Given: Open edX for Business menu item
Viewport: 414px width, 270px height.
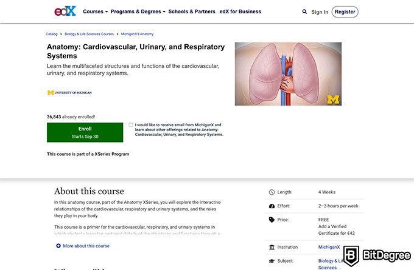Looking at the screenshot, I should tap(240, 12).
